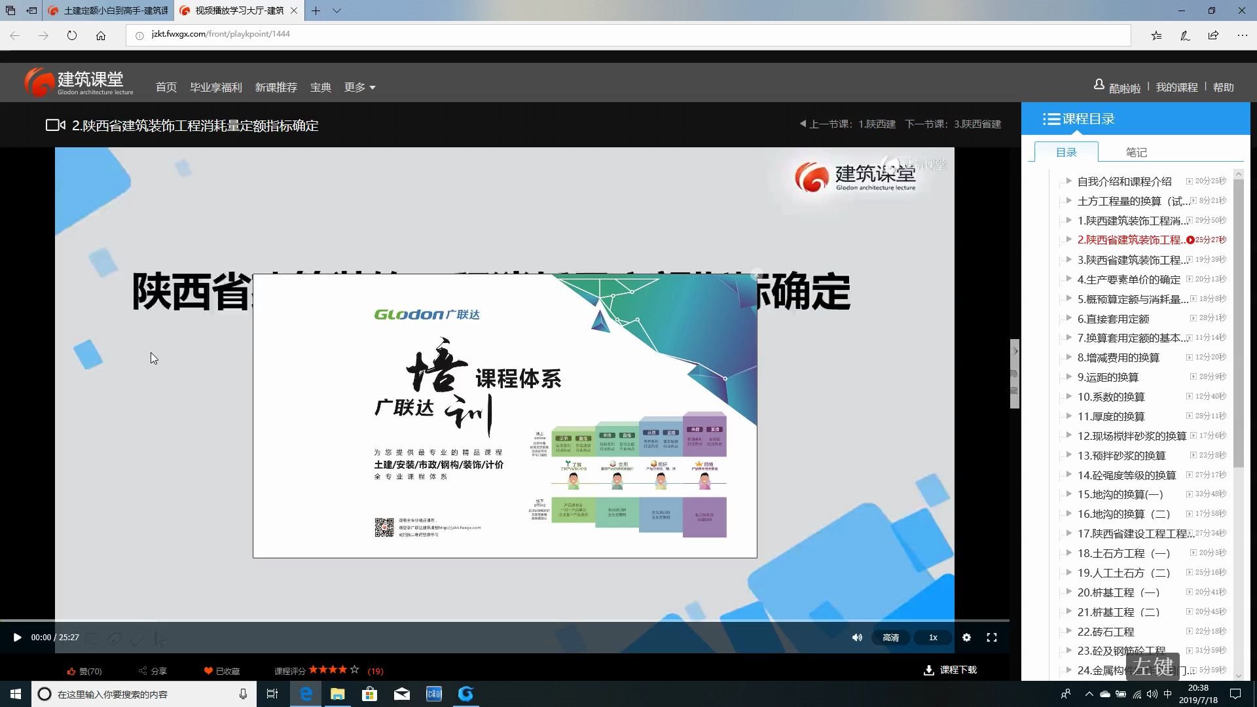Toggle the 高清 video quality button

click(890, 638)
